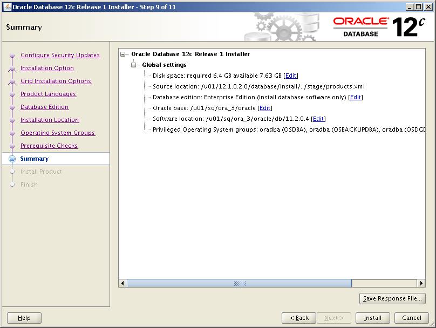The height and width of the screenshot is (328, 436).
Task: Collapse the Global settings tree node
Action: click(x=134, y=65)
